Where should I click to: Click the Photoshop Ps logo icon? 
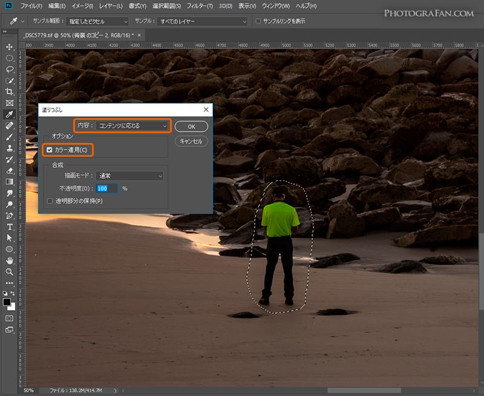pos(8,5)
